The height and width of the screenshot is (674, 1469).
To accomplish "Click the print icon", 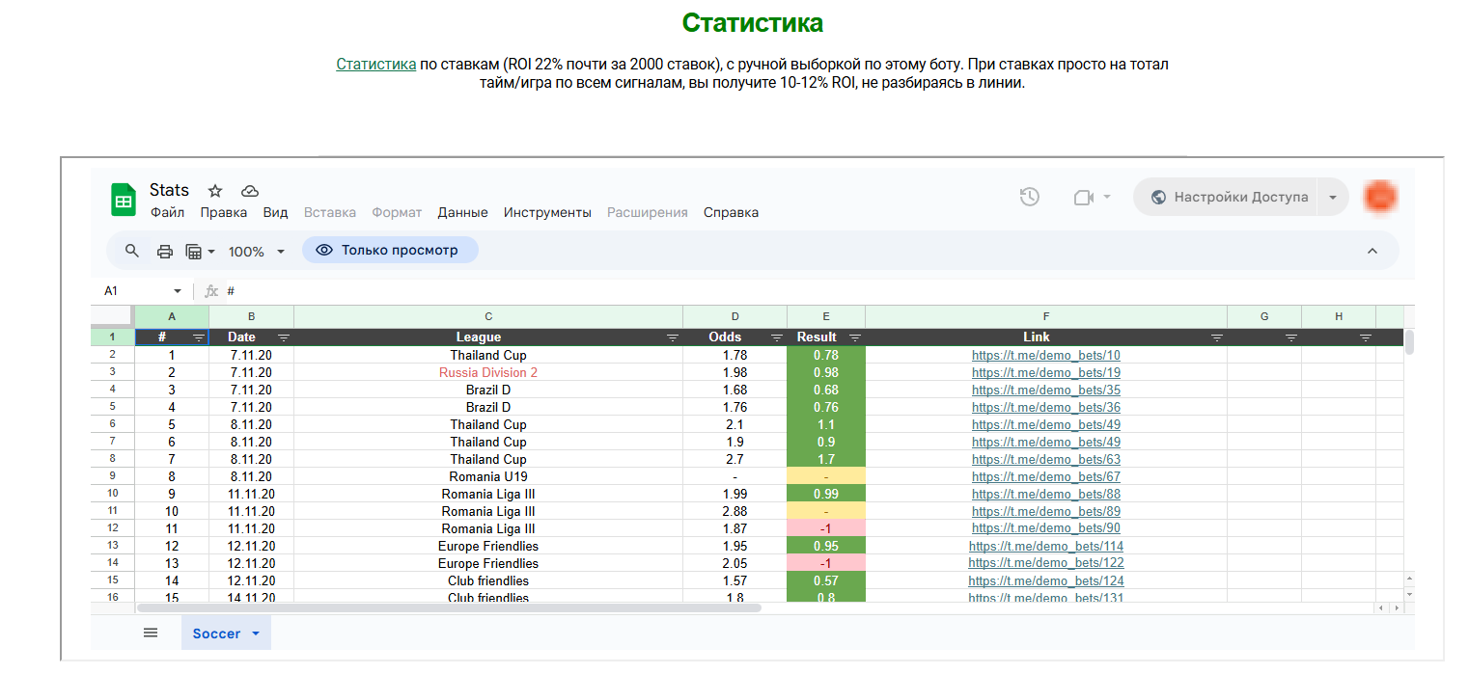I will [165, 251].
